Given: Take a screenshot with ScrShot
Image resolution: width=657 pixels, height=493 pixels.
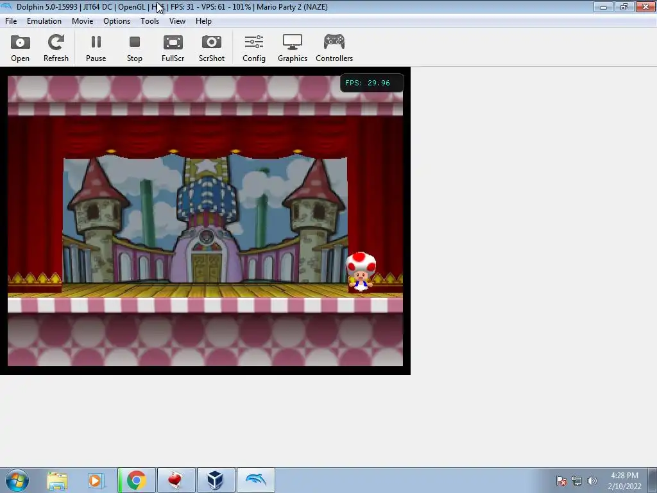Looking at the screenshot, I should pos(212,48).
